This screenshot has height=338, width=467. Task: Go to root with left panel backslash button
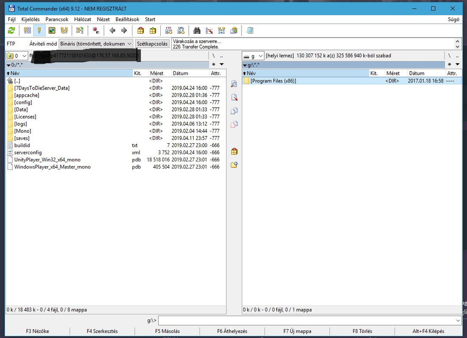coord(213,56)
